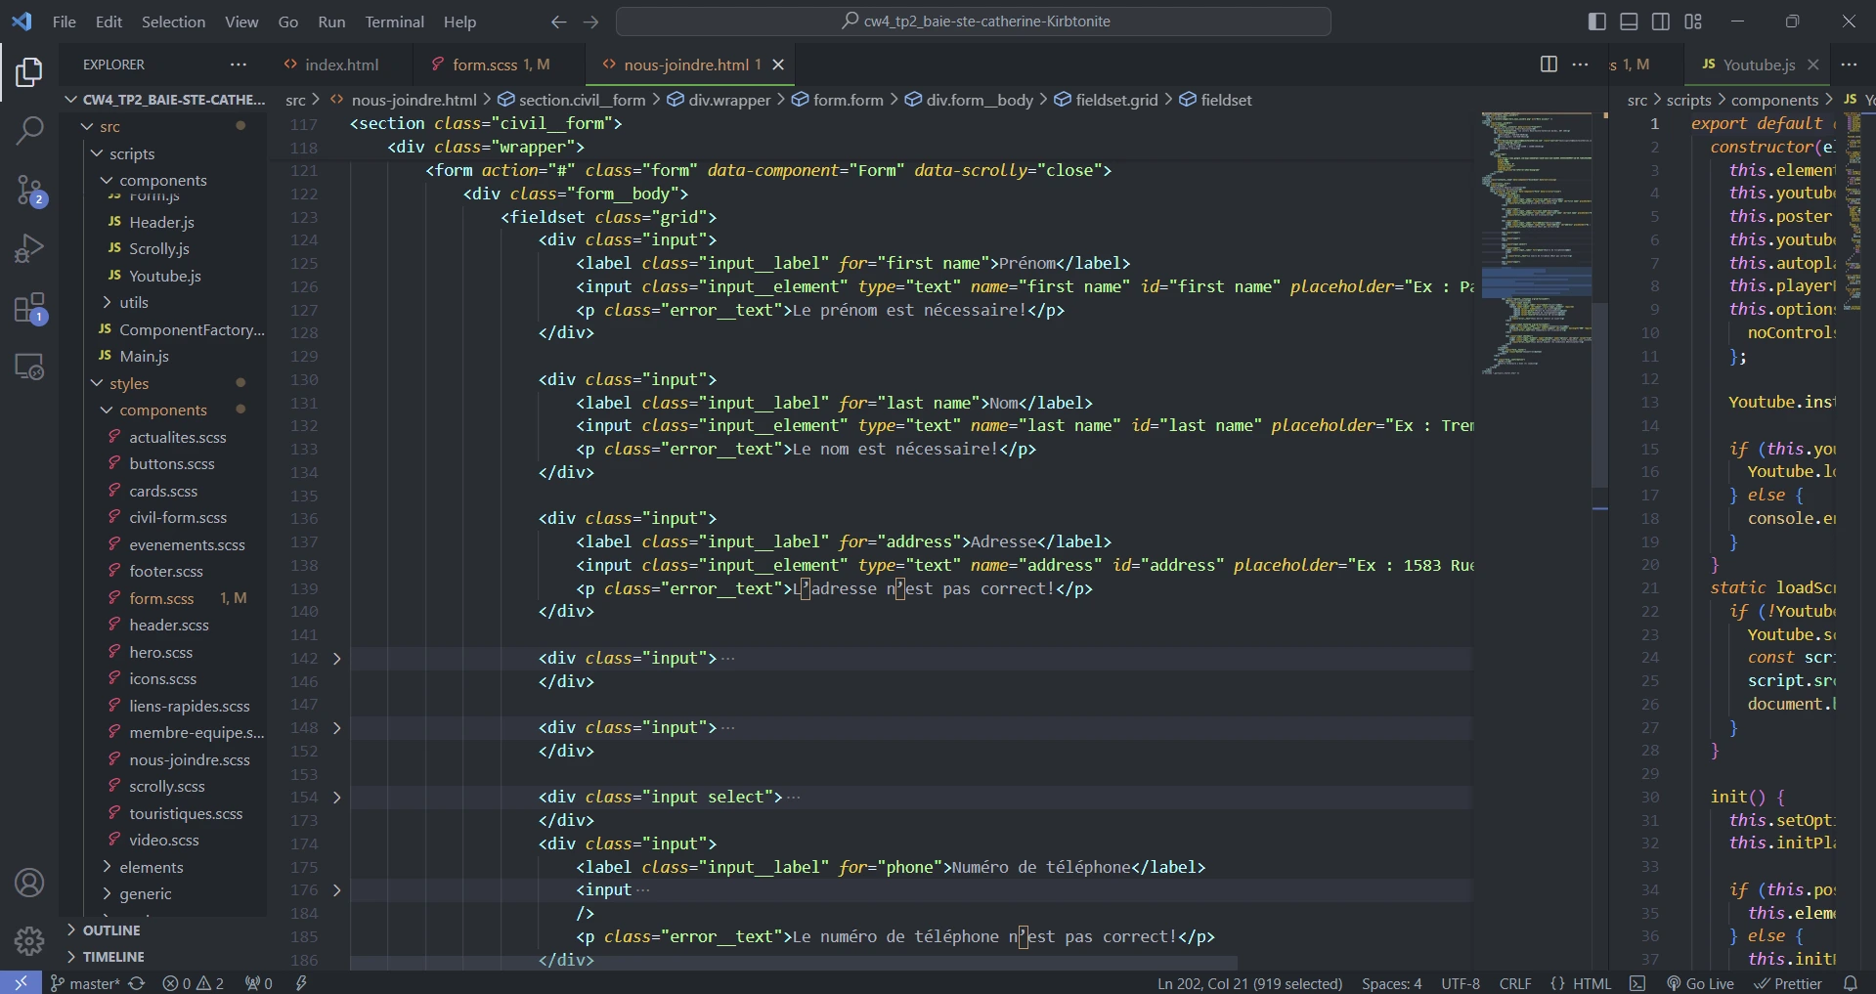The width and height of the screenshot is (1876, 994).
Task: Open the Remote Explorer view
Action: 29,367
